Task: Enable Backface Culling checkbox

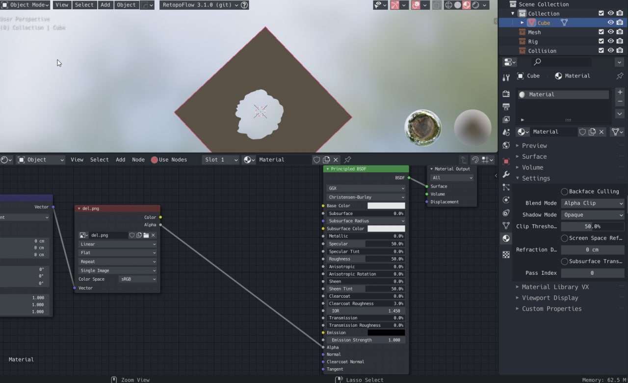Action: coord(564,191)
